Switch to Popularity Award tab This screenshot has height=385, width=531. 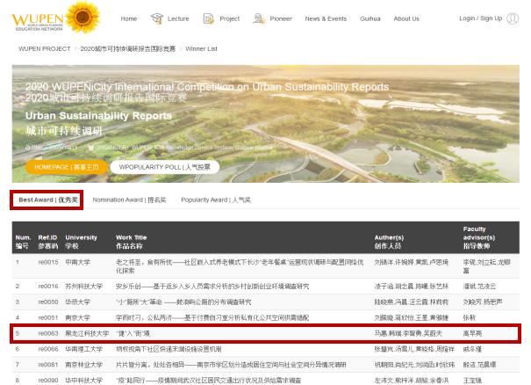coord(216,200)
